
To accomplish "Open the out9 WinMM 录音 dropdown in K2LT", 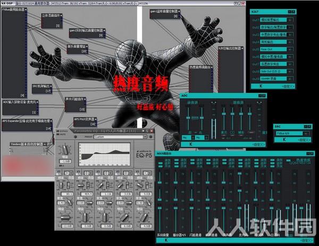I will point(276,78).
